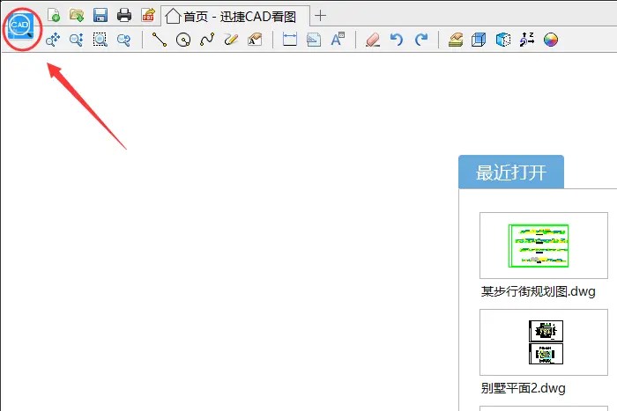Select the text annotation stamp tool
Screen dimensions: 617x411
(255, 40)
